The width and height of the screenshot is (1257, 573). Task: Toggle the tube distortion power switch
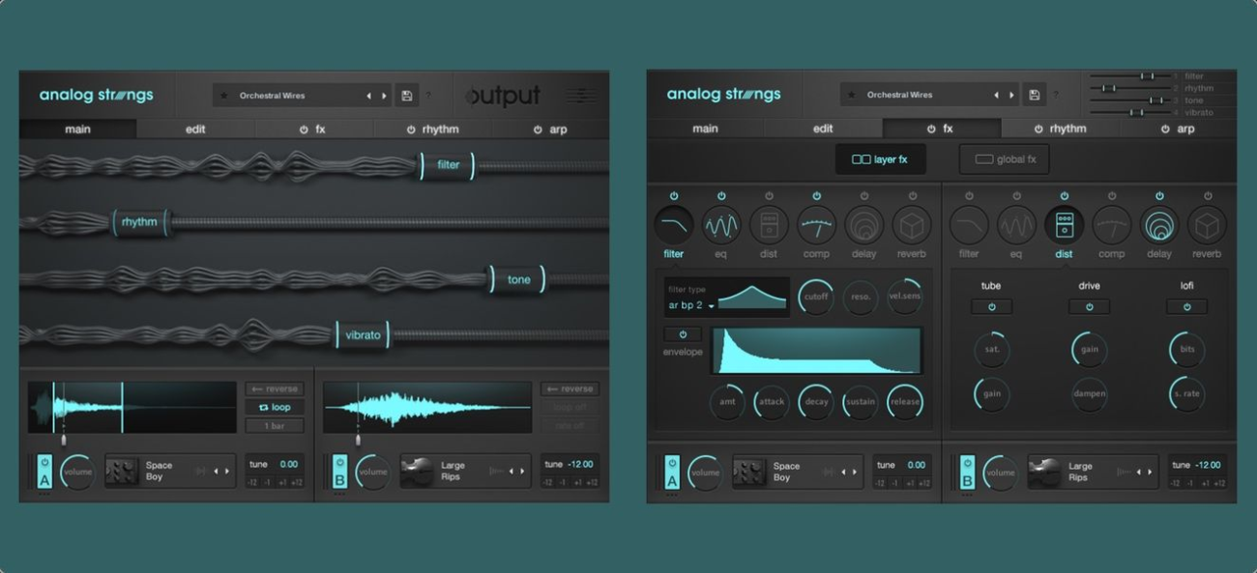(991, 306)
